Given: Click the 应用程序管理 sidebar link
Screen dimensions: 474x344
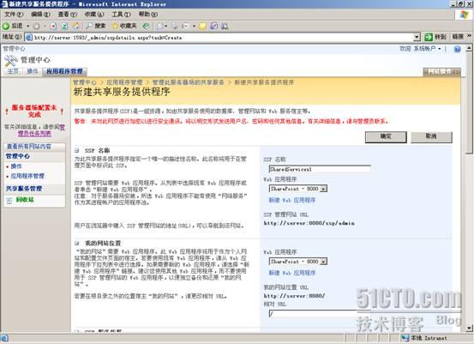Looking at the screenshot, I should click(x=27, y=176).
